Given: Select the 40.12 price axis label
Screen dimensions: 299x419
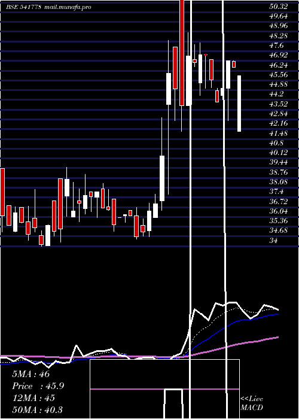Looking at the screenshot, I should [279, 153].
